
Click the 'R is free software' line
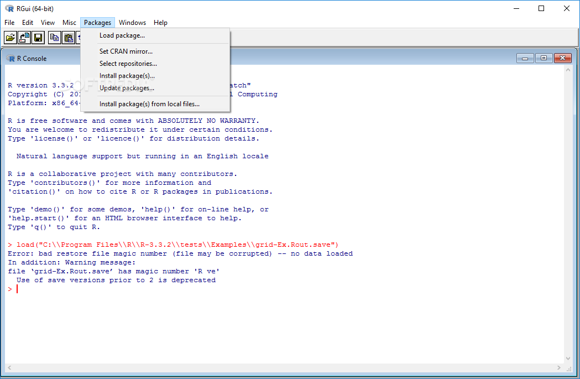[133, 121]
